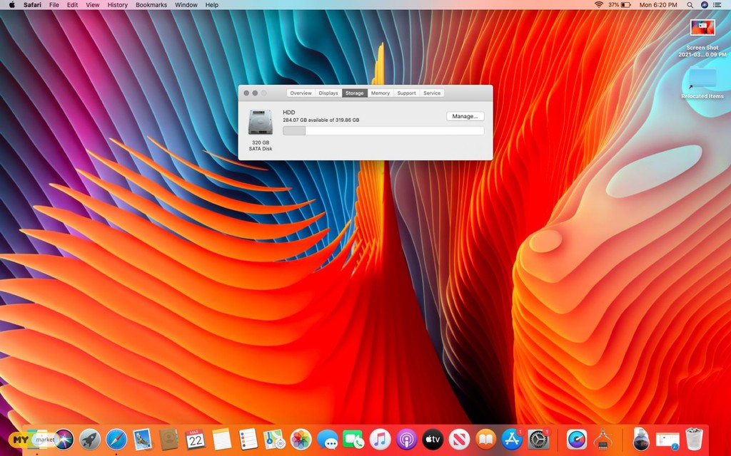Select the Screen Shot file on desktop
731x456 pixels.
pos(702,28)
